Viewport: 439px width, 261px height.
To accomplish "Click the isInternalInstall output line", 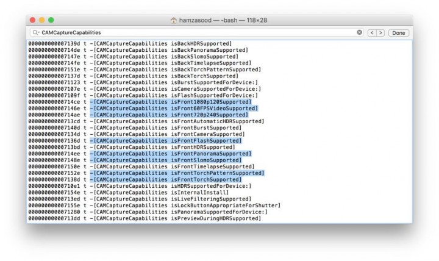I will pos(129,193).
